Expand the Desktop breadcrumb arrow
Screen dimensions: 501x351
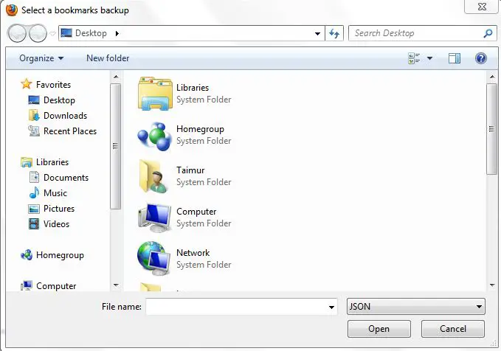point(117,33)
